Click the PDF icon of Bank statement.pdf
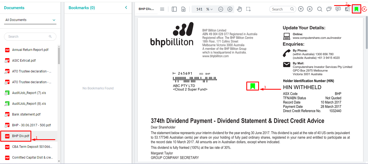Image resolution: width=368 pixels, height=164 pixels. (7, 114)
